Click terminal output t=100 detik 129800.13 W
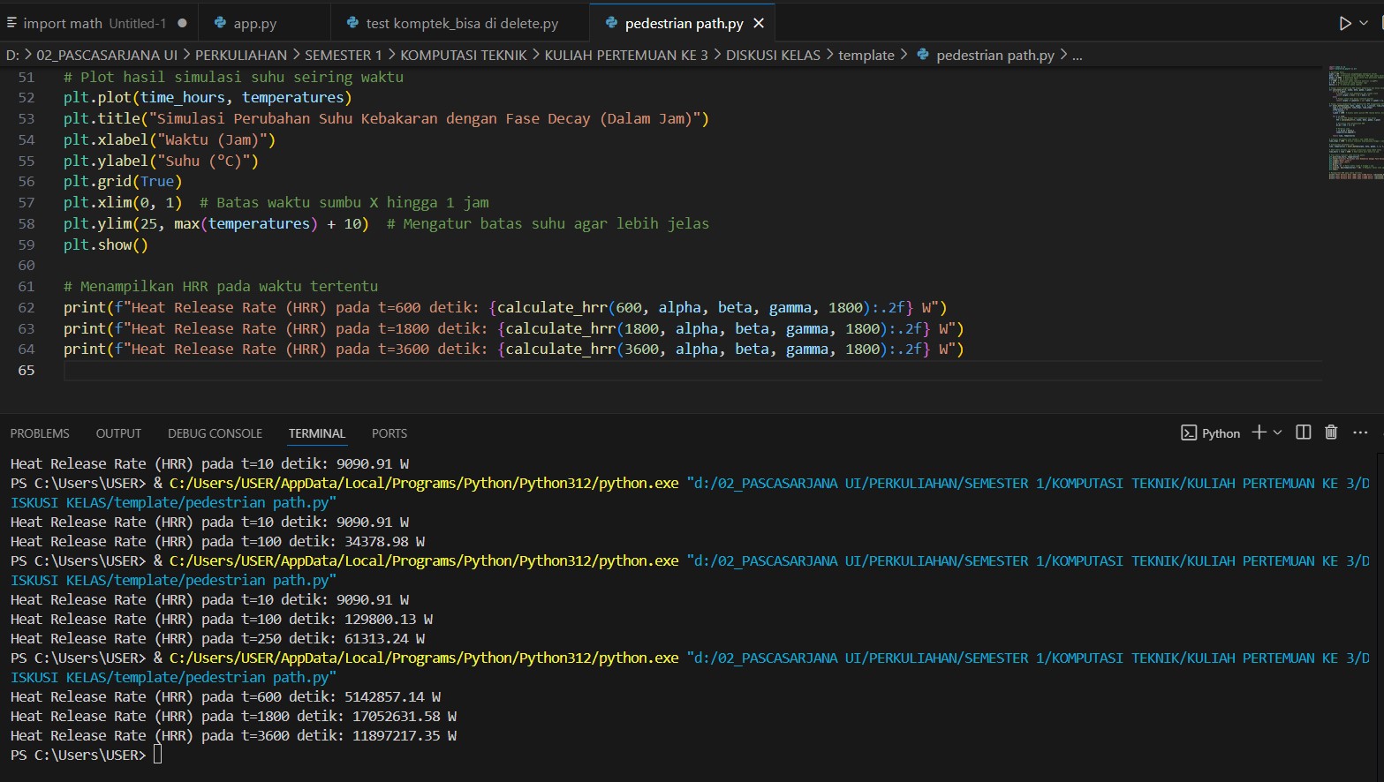Screen dimensions: 1384x782 [222, 620]
